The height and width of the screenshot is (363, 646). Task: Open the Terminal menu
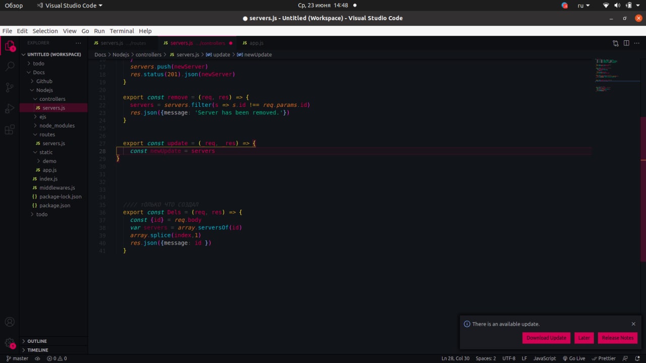tap(122, 31)
